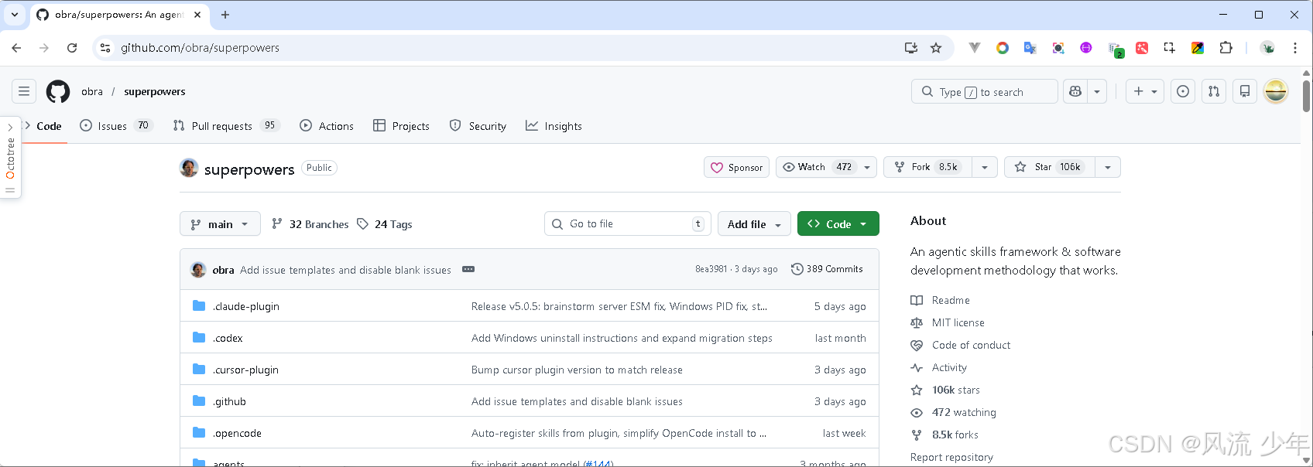Go to GitHub homepage via Octocat logo

tap(58, 91)
